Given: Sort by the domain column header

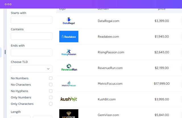Looking at the screenshot, I should point(103,9).
